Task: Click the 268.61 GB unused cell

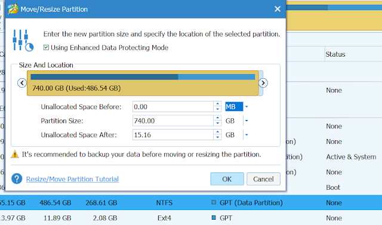Action: 101,202
